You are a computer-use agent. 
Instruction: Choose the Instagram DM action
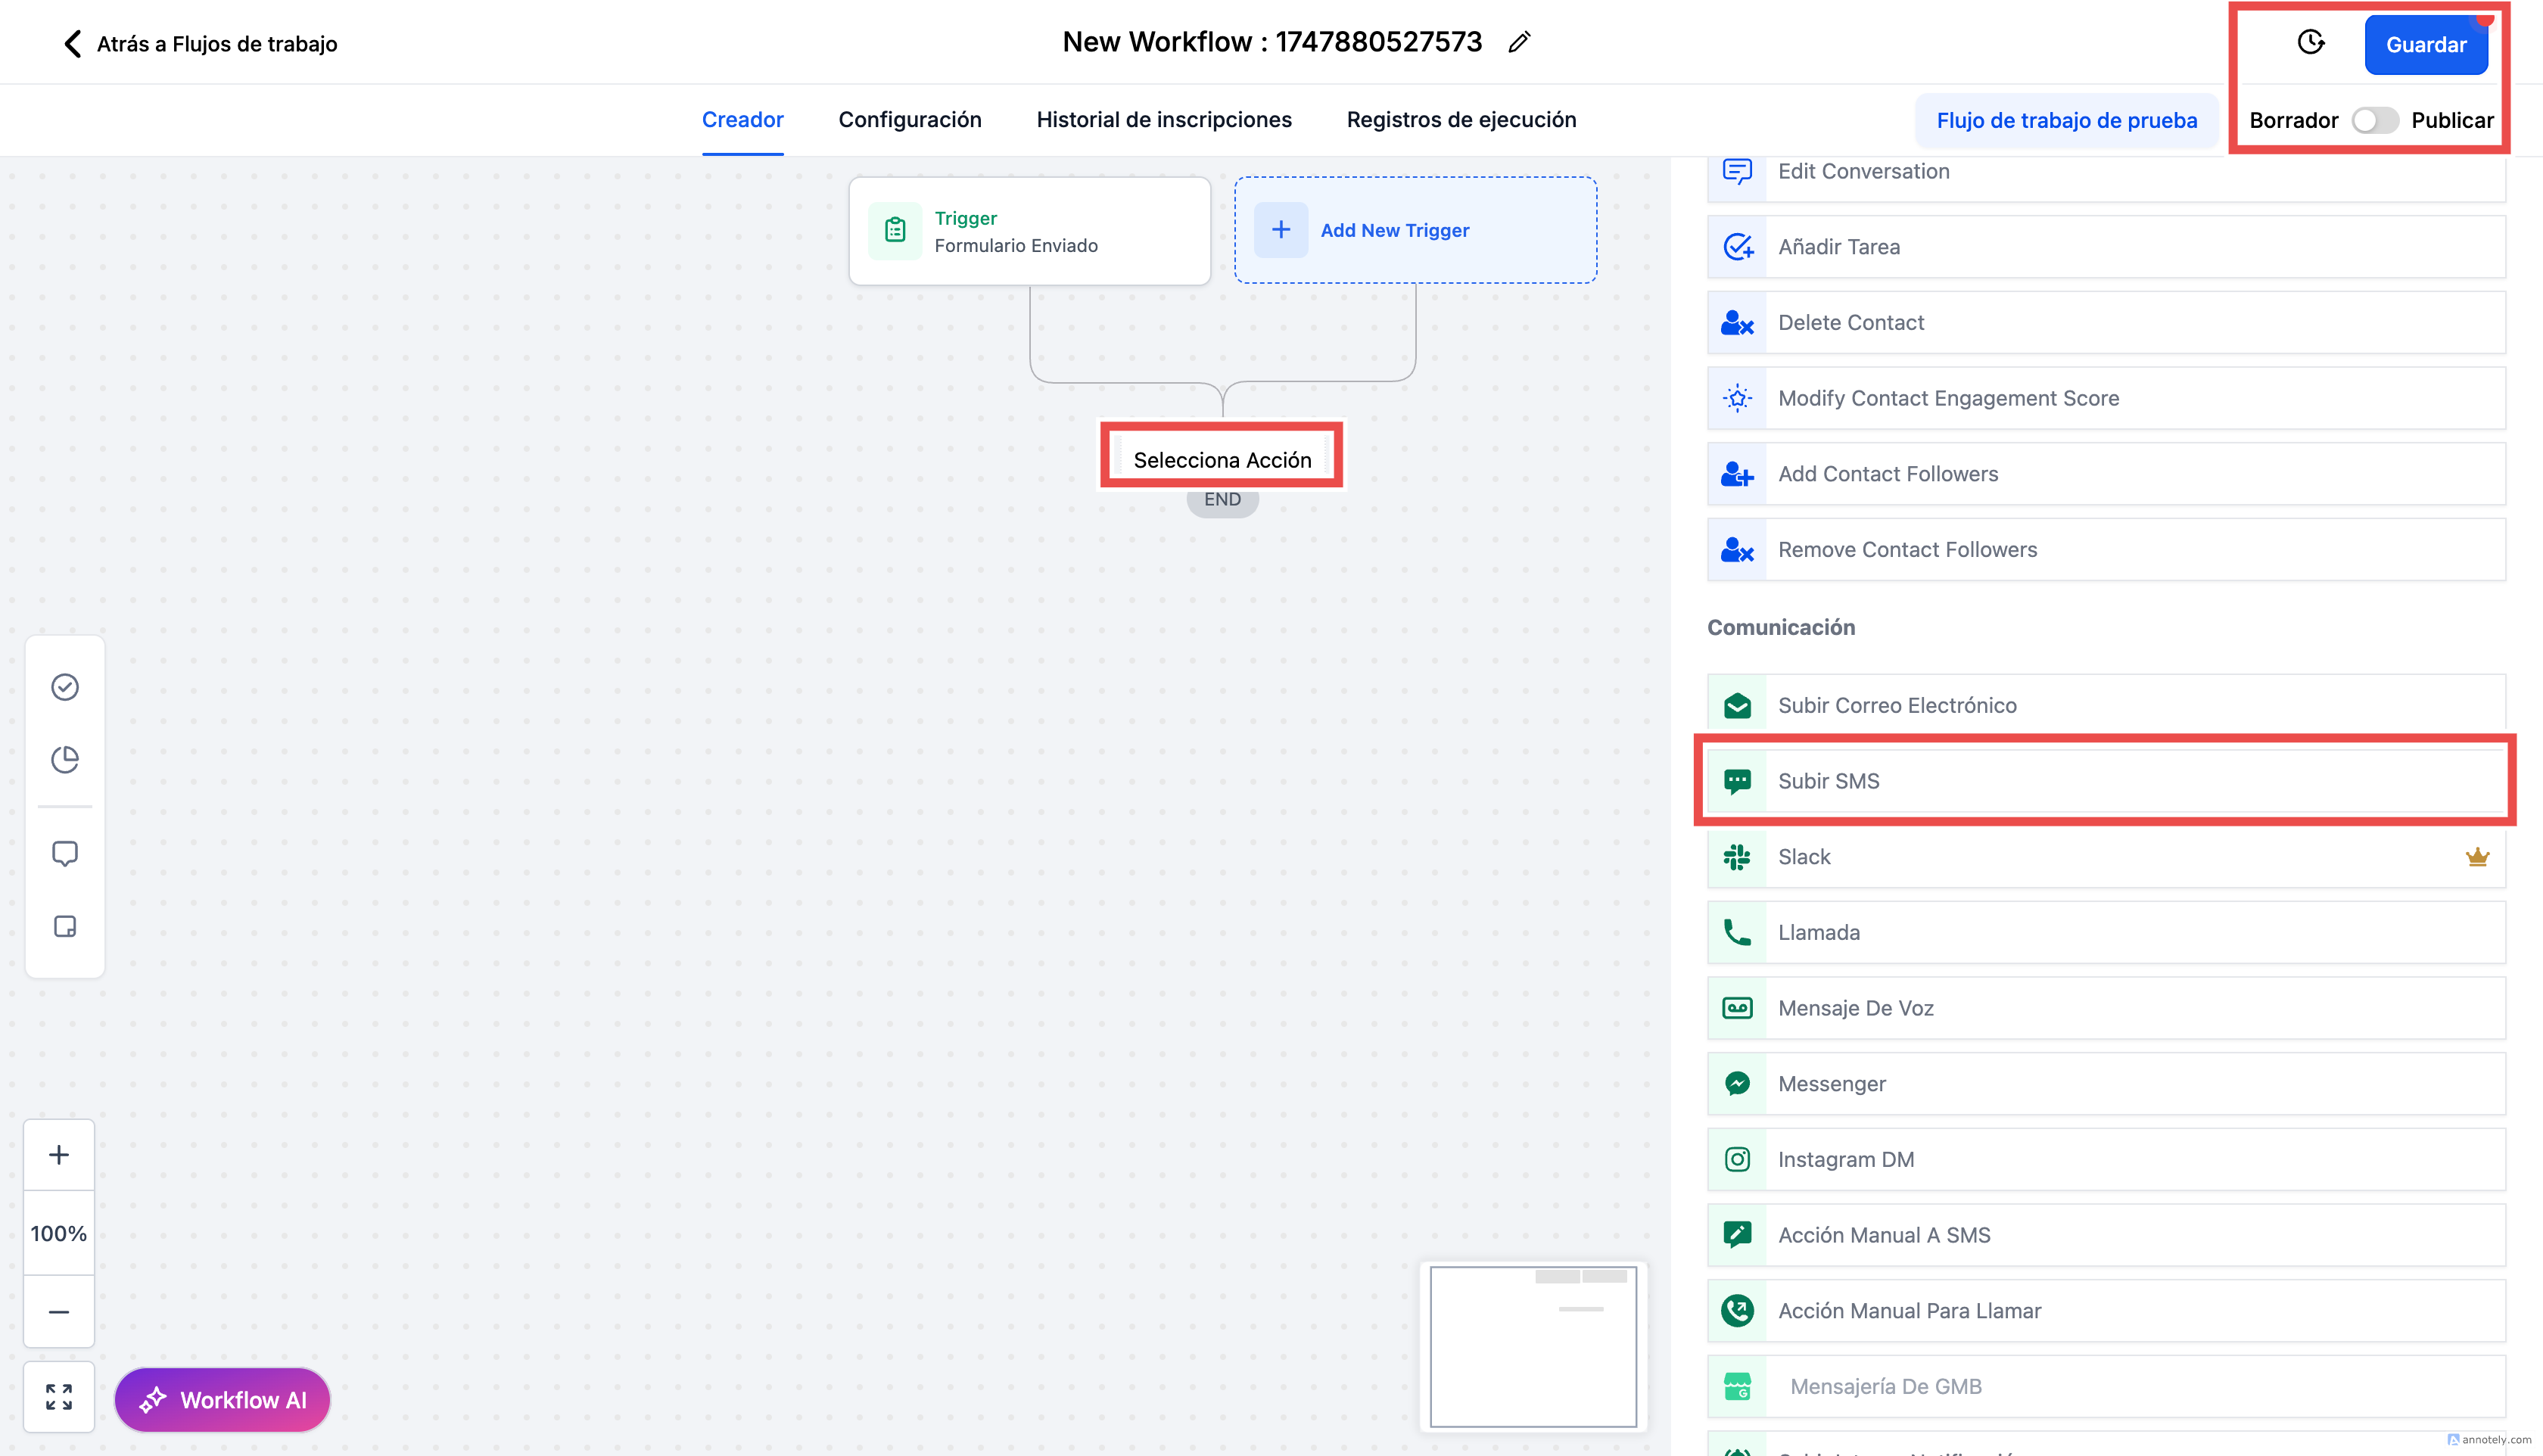coord(1845,1159)
